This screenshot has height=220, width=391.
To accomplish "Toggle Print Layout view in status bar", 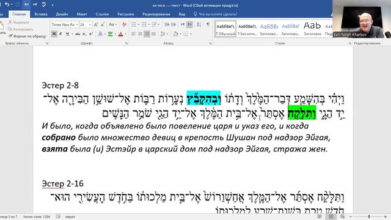I will click(331, 216).
